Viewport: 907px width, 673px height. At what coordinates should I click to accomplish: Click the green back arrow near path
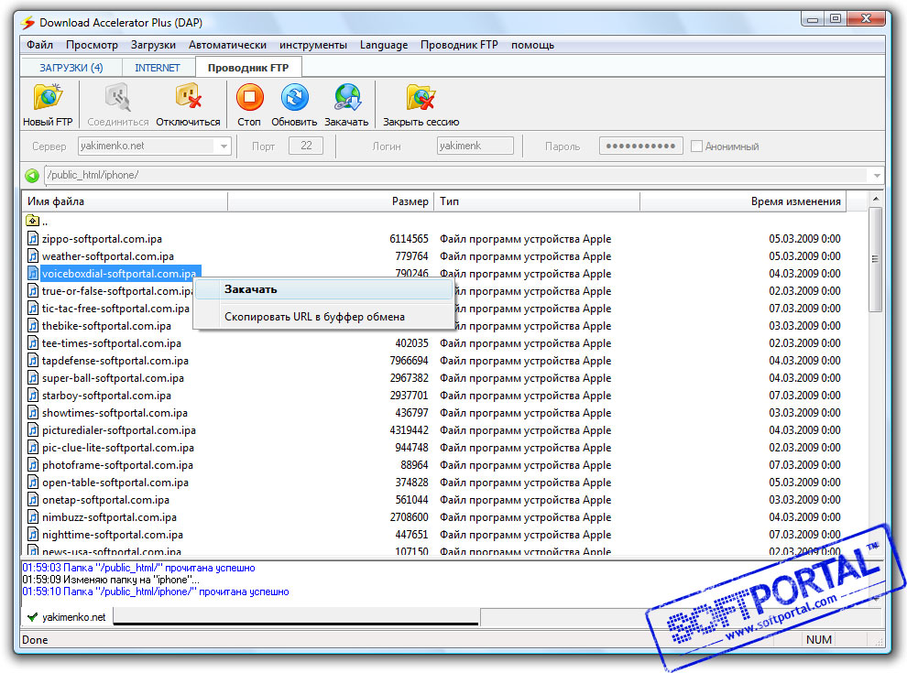32,175
